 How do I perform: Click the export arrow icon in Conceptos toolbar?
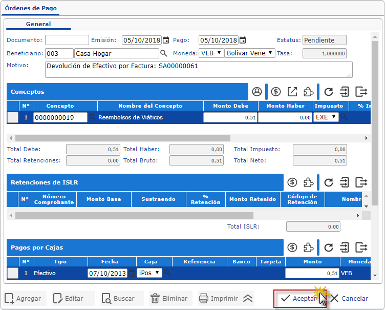292,92
